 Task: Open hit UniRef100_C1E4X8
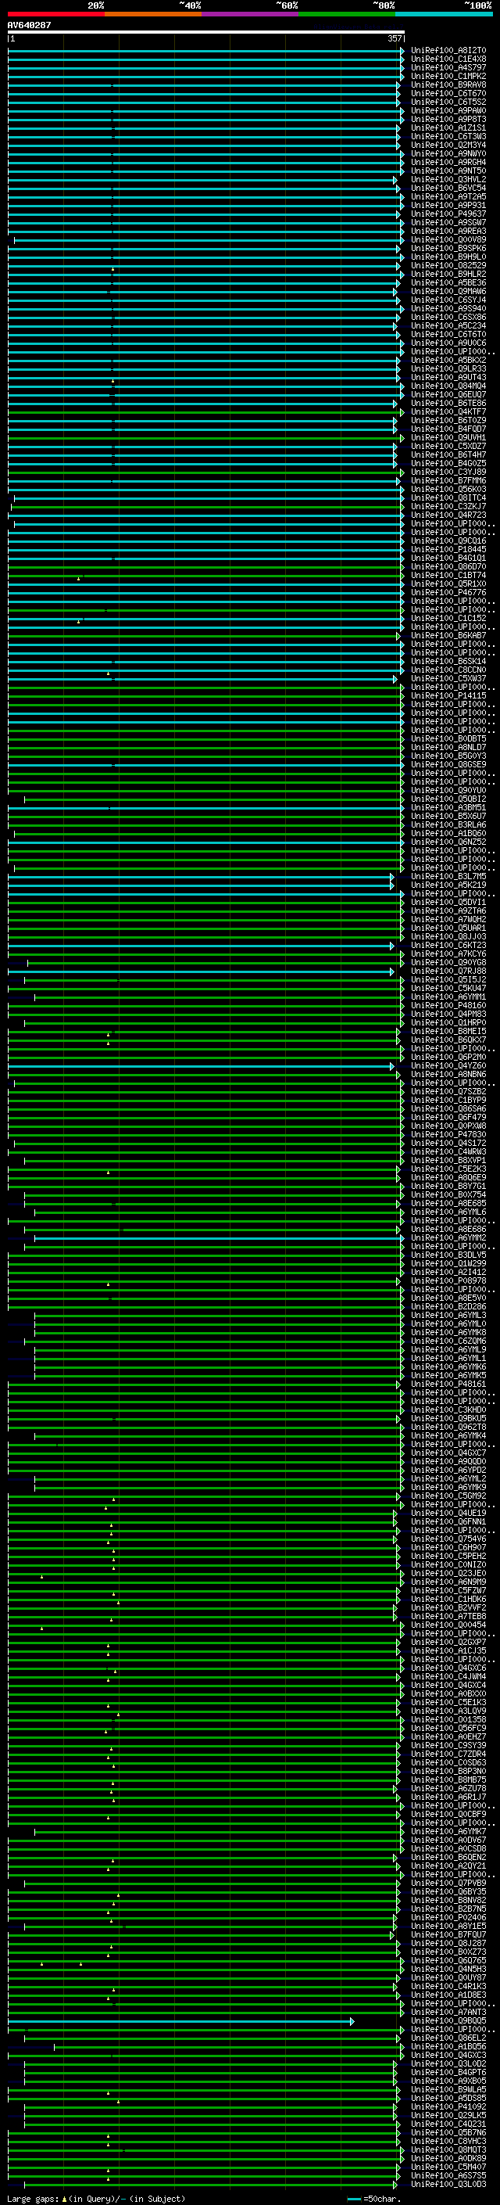click(448, 59)
